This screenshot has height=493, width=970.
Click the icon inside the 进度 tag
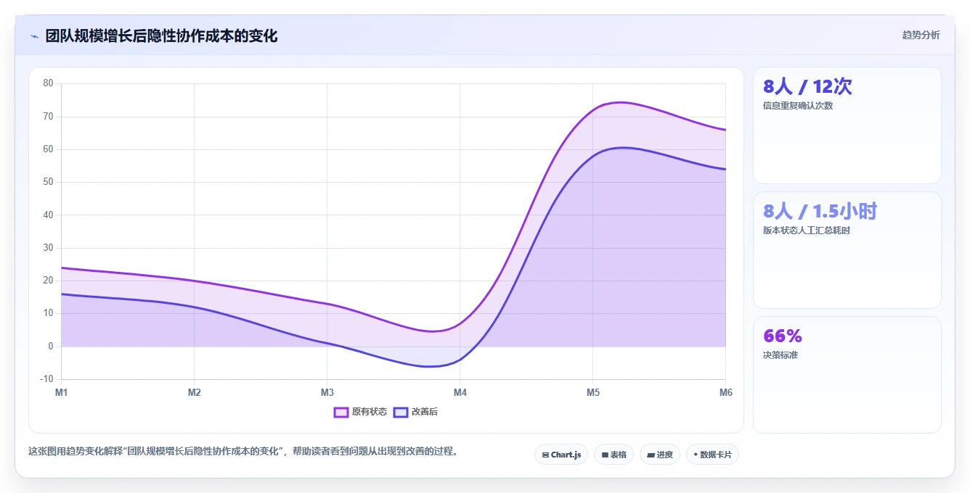point(651,455)
